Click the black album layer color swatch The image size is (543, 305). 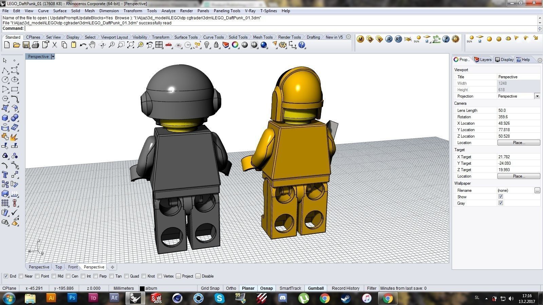click(142, 288)
